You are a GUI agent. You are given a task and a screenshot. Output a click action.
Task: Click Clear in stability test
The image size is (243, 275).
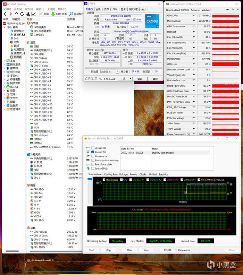(129, 250)
